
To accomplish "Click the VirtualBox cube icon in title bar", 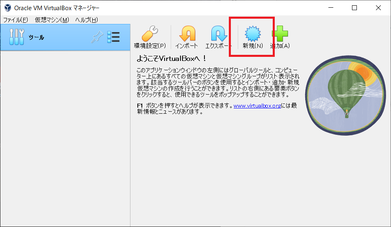I will click(7, 8).
